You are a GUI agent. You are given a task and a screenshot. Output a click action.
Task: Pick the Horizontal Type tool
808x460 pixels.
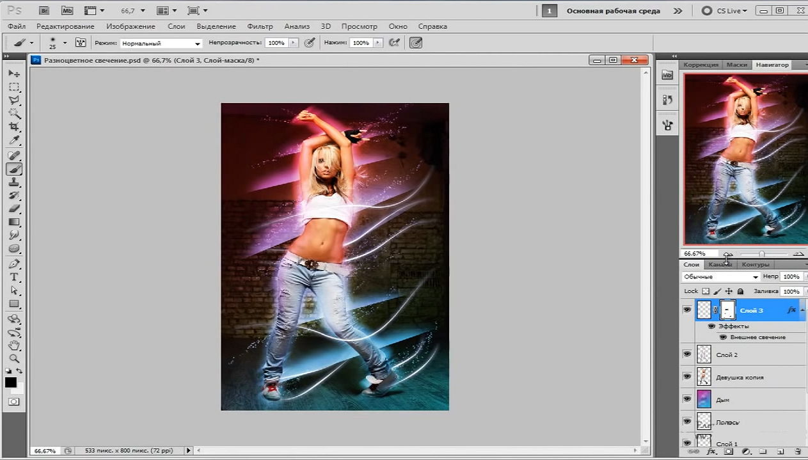pos(14,277)
